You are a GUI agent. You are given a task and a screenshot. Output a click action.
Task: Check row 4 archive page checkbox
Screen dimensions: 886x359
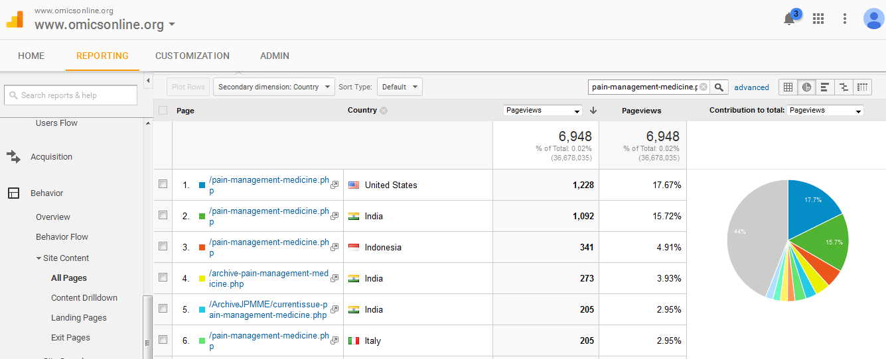pyautogui.click(x=163, y=278)
